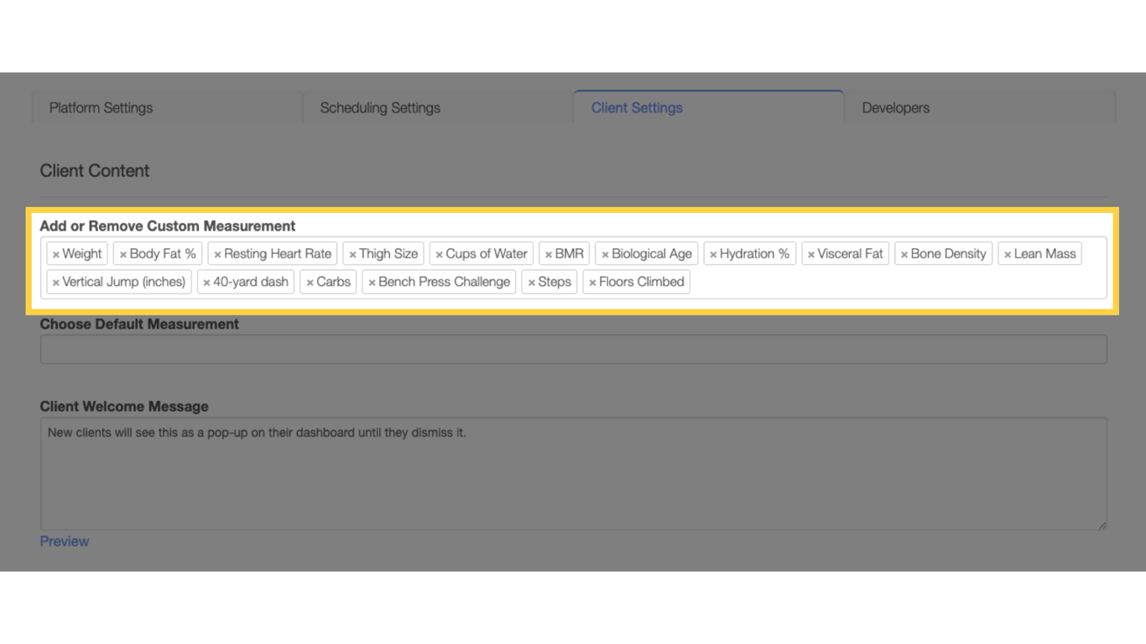This screenshot has height=644, width=1146.
Task: Delete the Floors Climbed measurement tag
Action: pos(591,282)
